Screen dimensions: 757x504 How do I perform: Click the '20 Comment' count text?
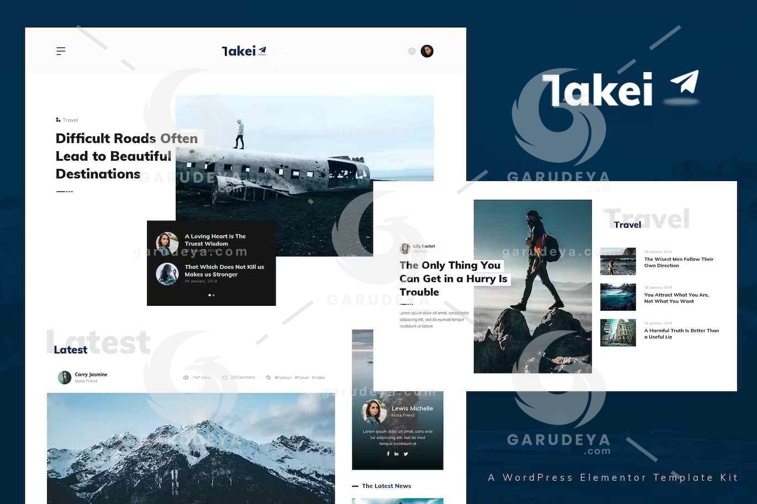coord(243,378)
